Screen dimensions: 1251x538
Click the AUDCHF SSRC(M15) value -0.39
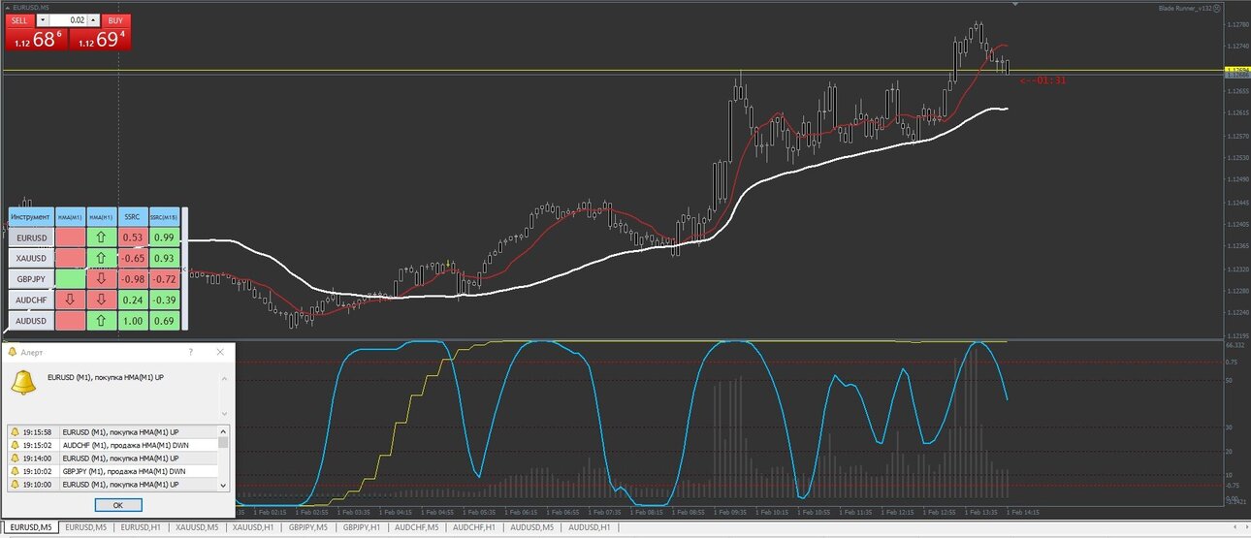164,300
